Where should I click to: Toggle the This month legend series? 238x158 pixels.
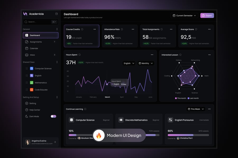pyautogui.click(x=181, y=98)
